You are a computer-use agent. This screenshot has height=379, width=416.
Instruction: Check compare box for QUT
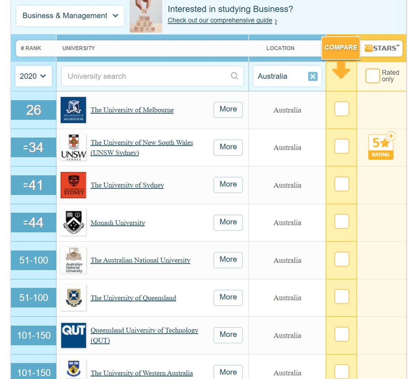pos(342,334)
